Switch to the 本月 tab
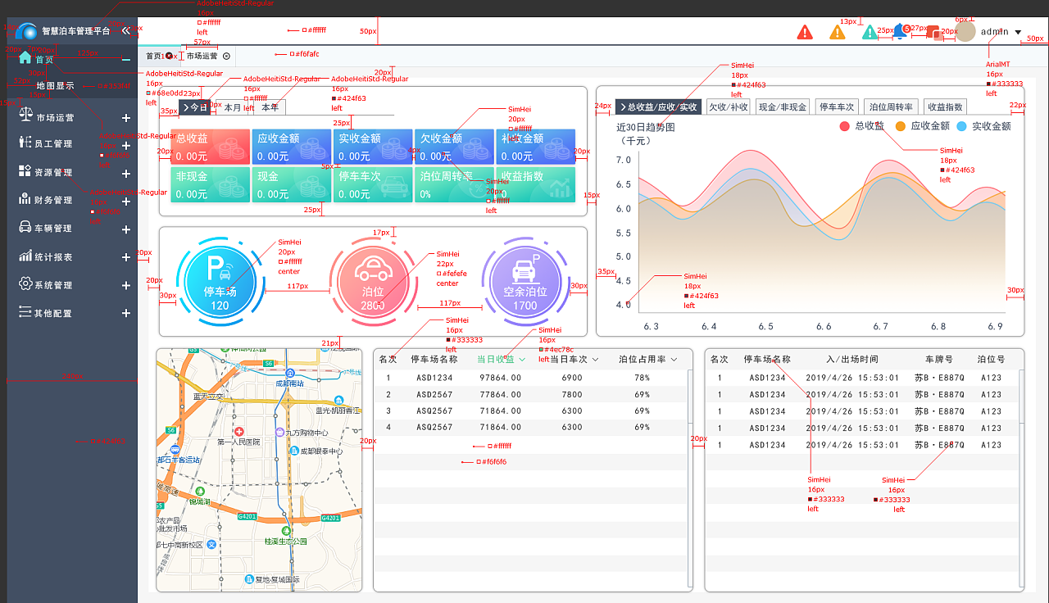Image resolution: width=1049 pixels, height=603 pixels. coord(233,107)
